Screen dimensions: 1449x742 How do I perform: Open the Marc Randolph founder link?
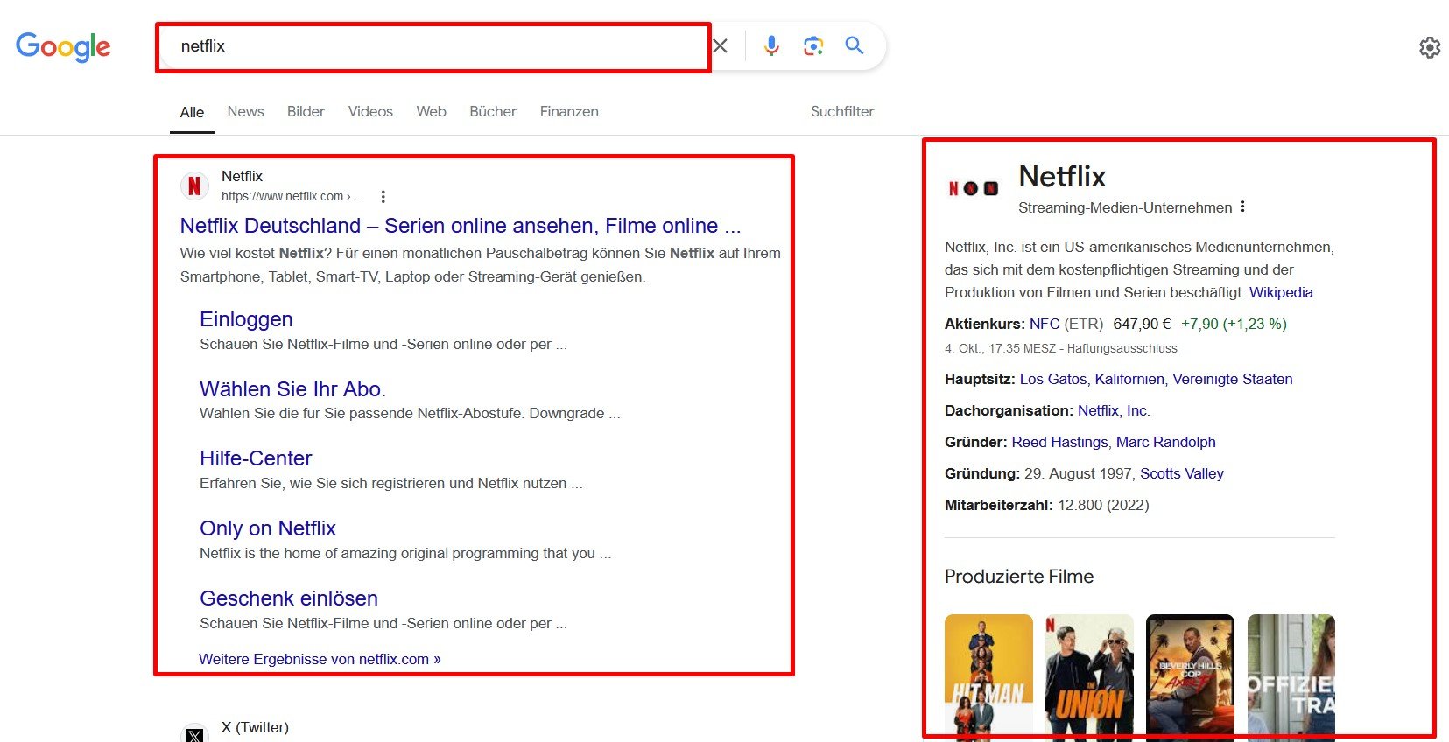click(x=1165, y=442)
